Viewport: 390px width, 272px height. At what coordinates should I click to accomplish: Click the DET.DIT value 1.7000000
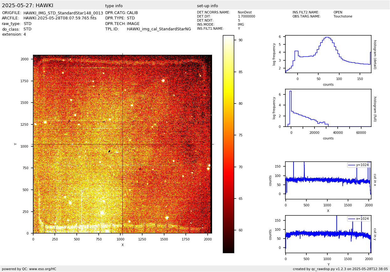click(247, 17)
